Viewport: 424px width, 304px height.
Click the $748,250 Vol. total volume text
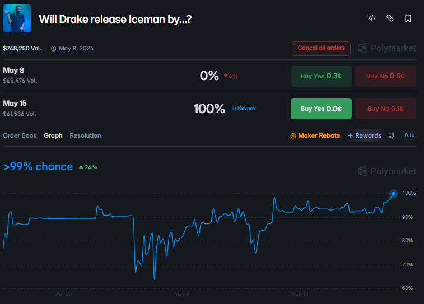[22, 48]
